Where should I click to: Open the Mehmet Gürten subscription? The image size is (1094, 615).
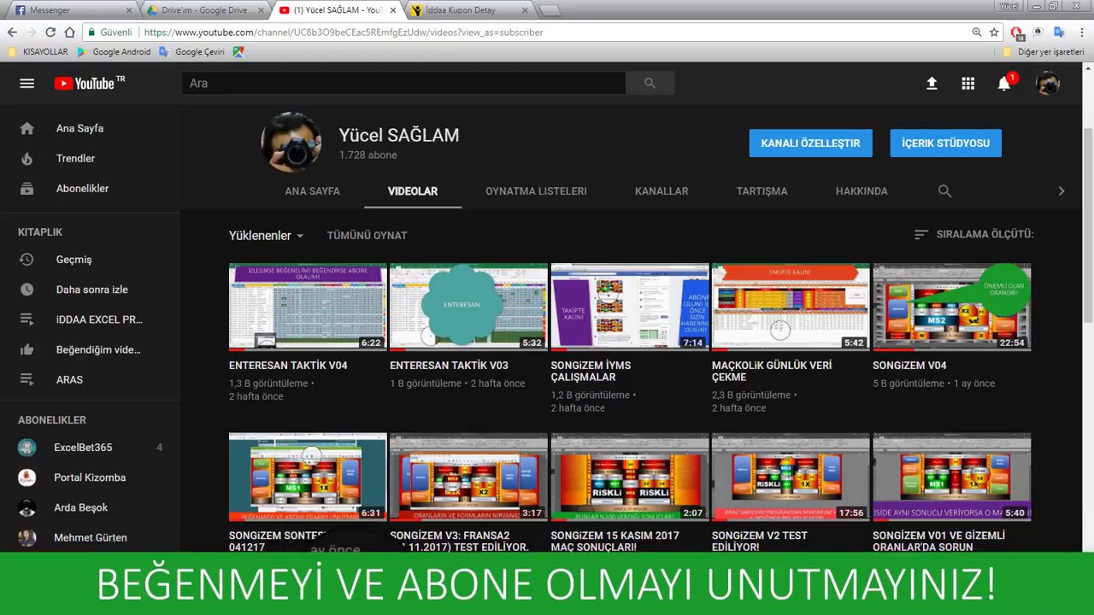click(x=90, y=537)
